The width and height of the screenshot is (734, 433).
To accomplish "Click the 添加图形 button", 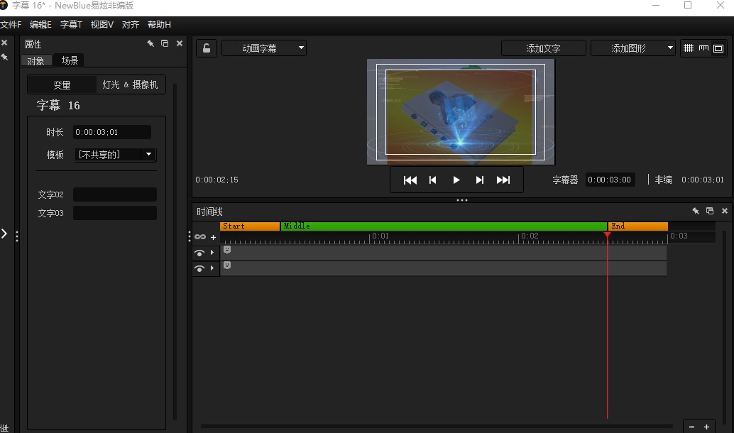I will [x=628, y=48].
